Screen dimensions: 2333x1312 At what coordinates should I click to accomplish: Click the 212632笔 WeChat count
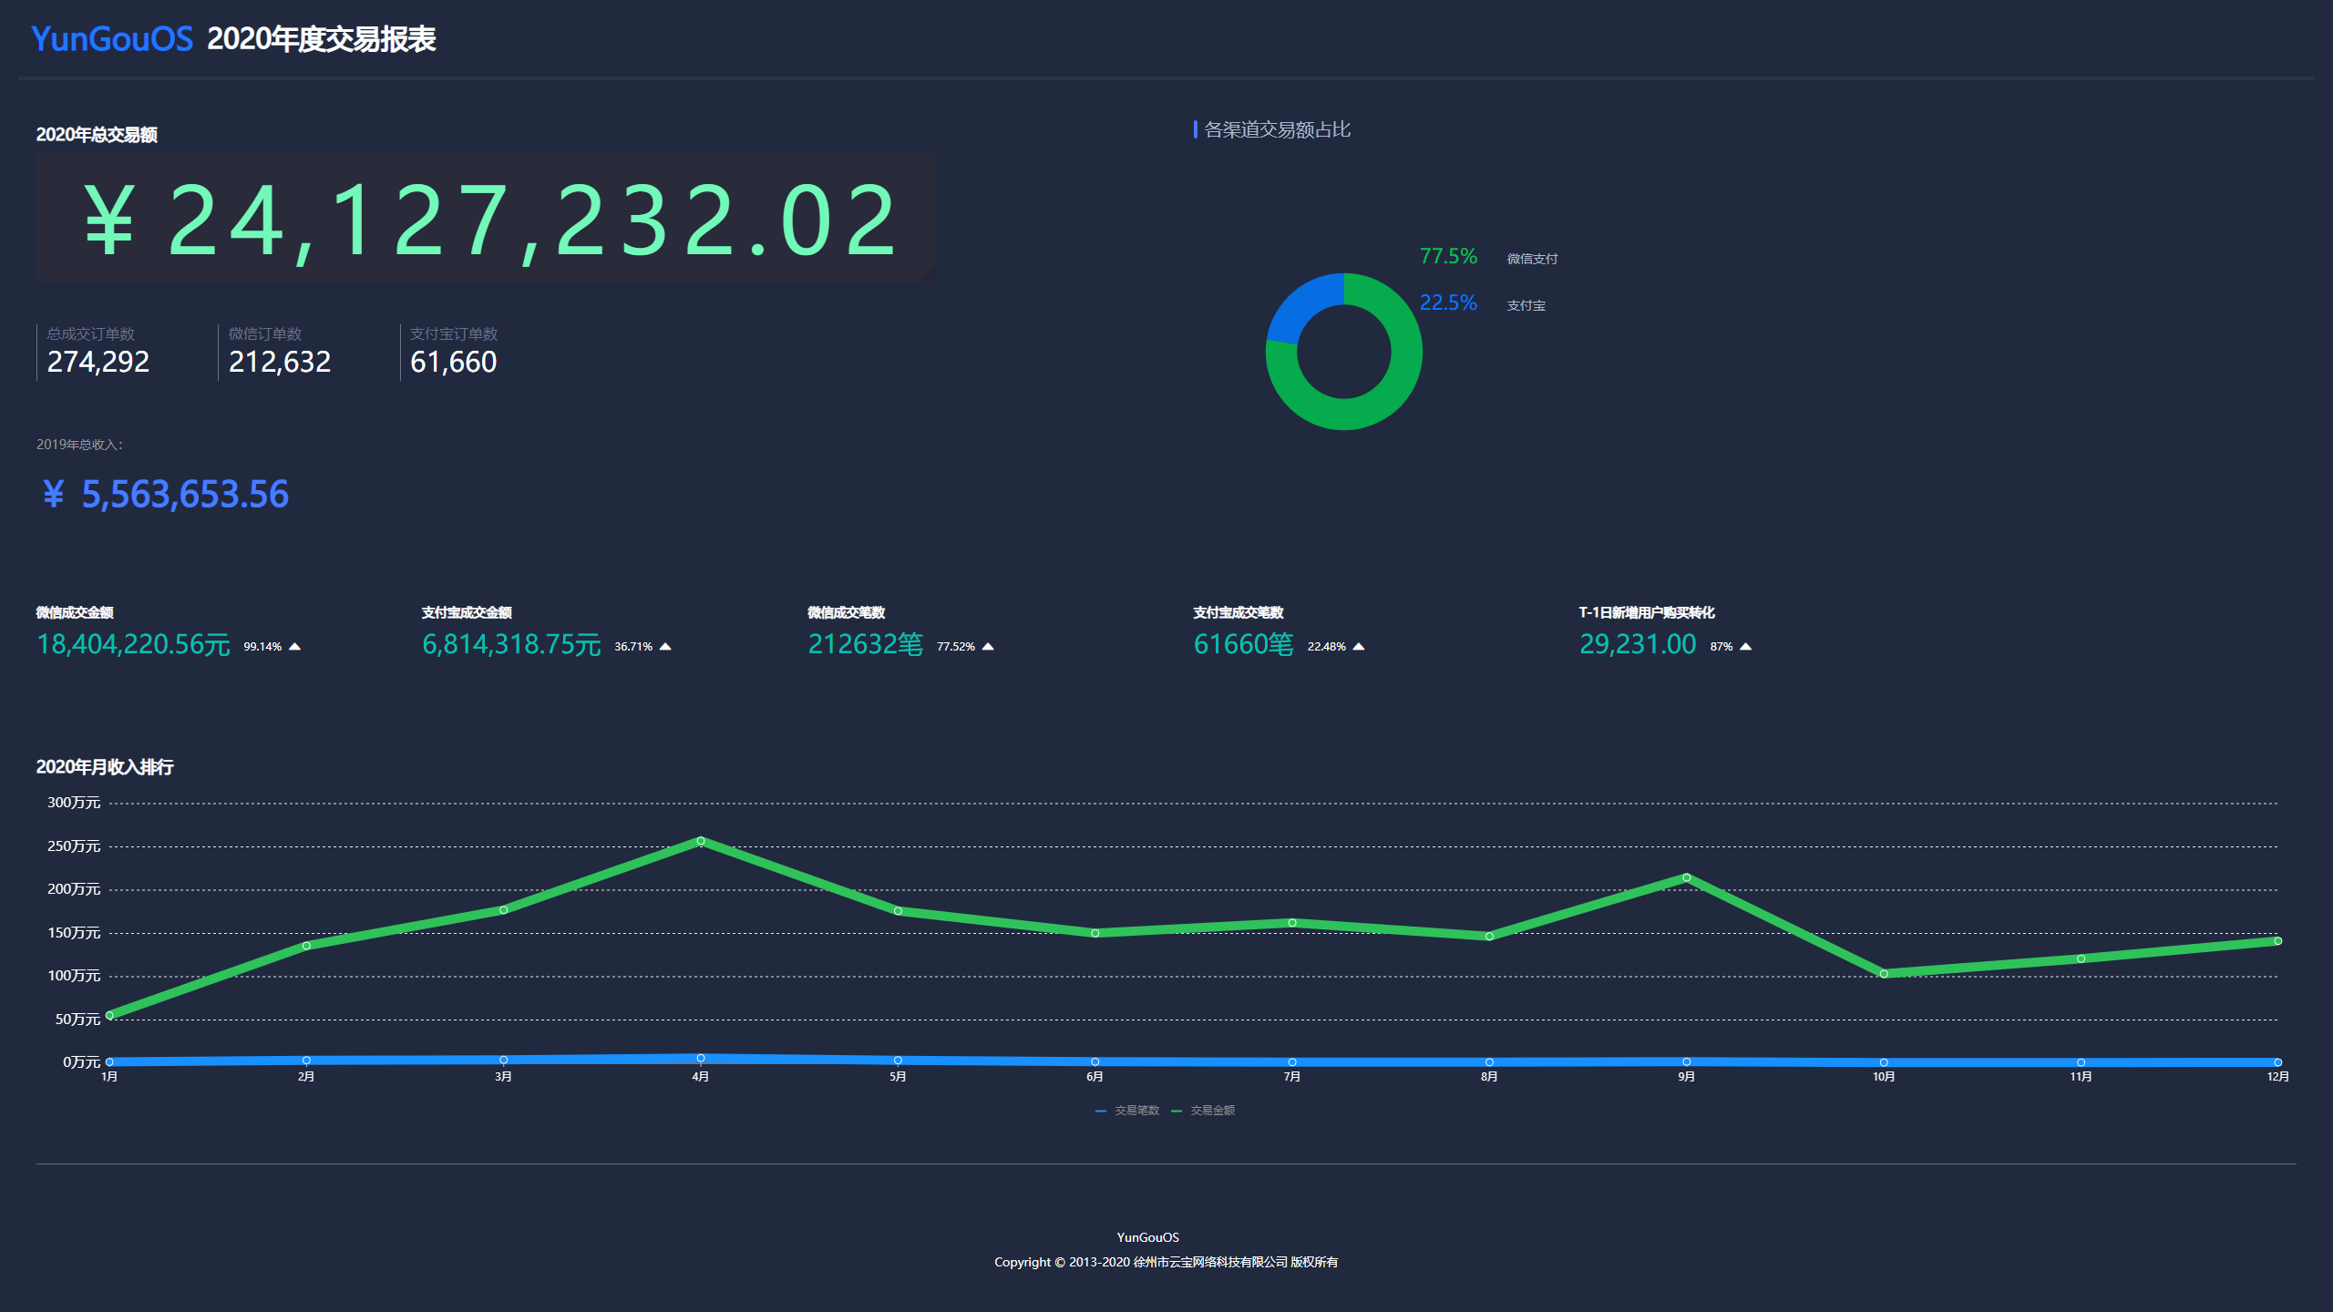(865, 644)
